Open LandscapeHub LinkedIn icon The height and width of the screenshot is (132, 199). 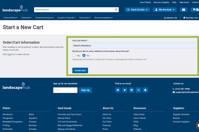(131, 90)
